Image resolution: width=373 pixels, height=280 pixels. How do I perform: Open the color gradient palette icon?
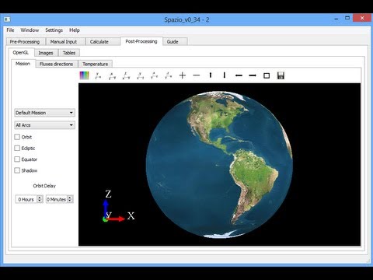tap(84, 75)
